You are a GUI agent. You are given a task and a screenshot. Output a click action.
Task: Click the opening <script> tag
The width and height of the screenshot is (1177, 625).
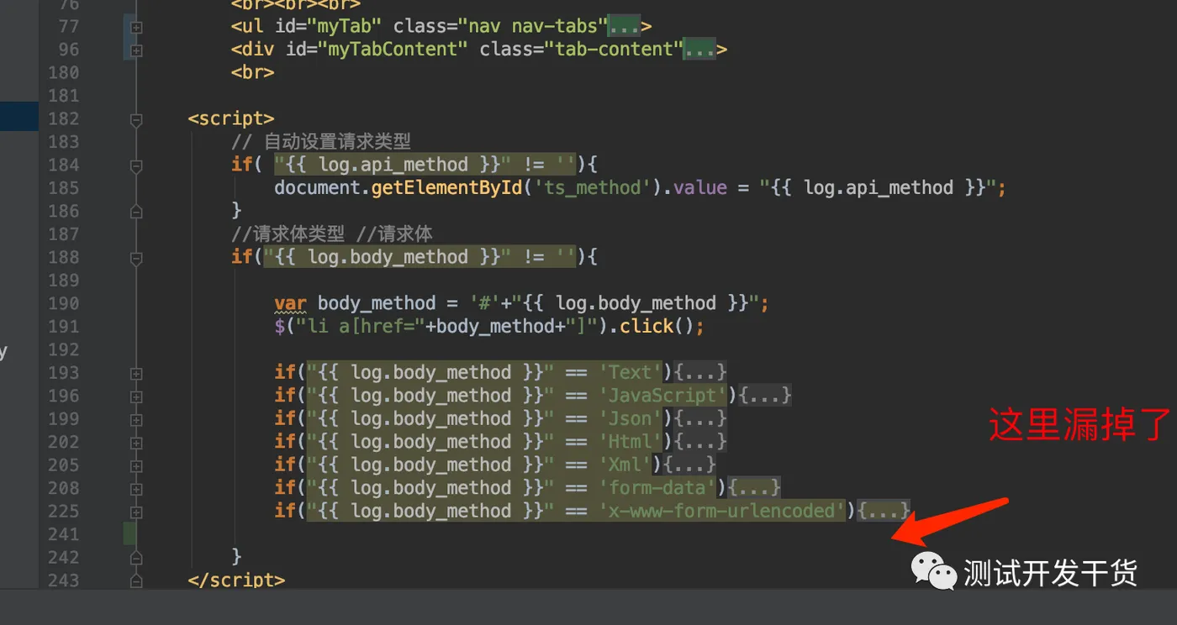point(231,118)
